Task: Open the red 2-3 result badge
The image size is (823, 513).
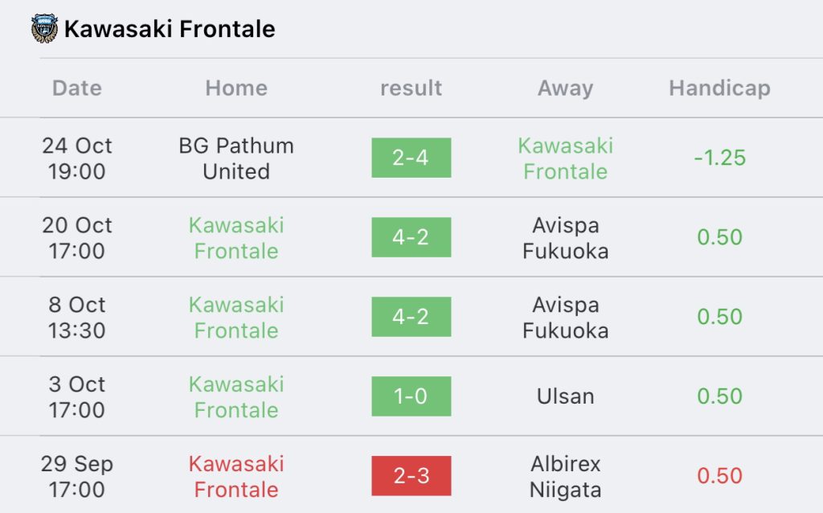Action: [411, 476]
